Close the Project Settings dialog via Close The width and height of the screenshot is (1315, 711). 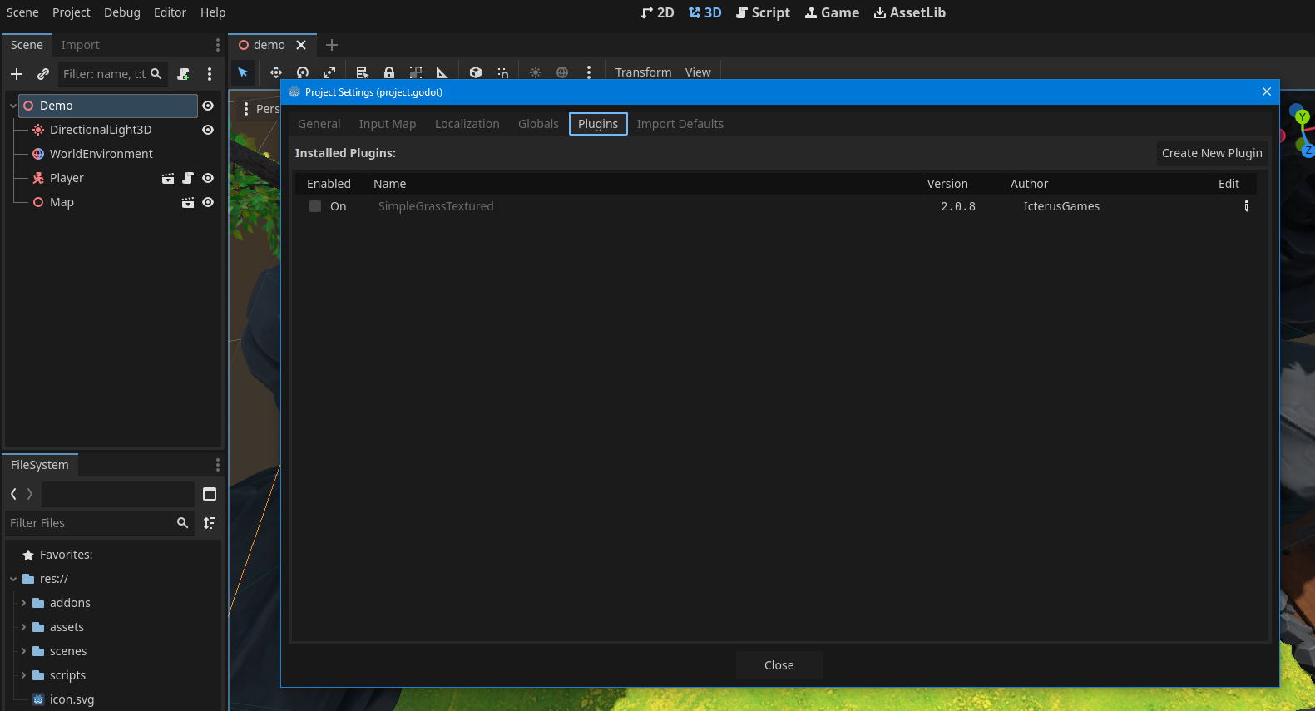[779, 665]
